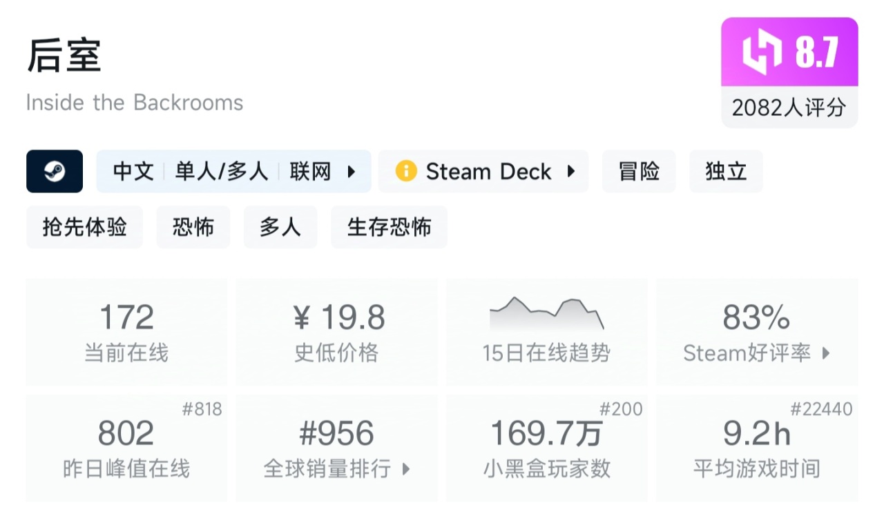Select the 冒险 genre tag
This screenshot has width=884, height=507.
[639, 171]
